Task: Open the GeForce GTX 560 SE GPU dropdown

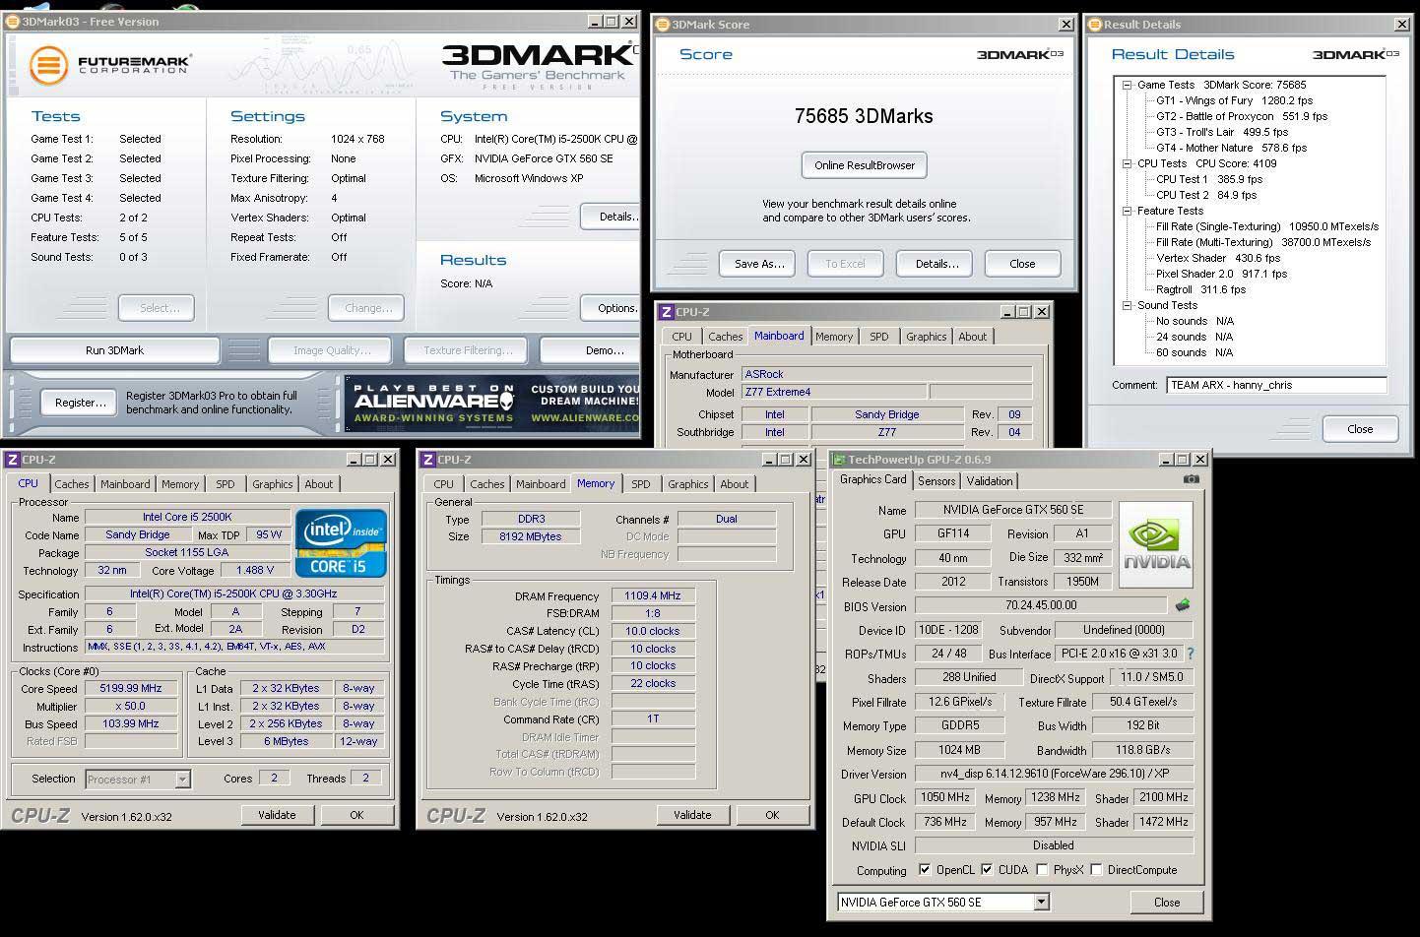Action: point(1041,903)
